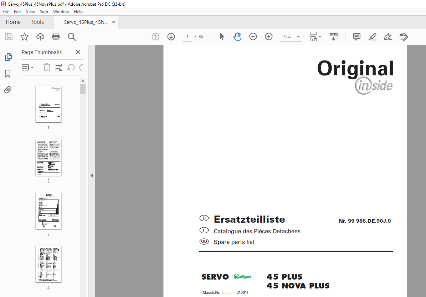Select page 2 thumbnail
This screenshot has width=426, height=297.
pos(48,158)
